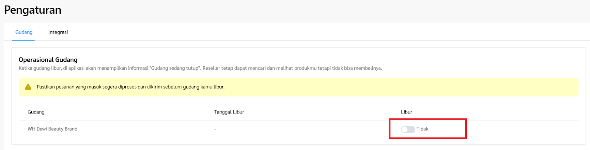Click the 'Pastikan pesanan yang masuk' warning text
This screenshot has height=150, width=590.
click(131, 87)
